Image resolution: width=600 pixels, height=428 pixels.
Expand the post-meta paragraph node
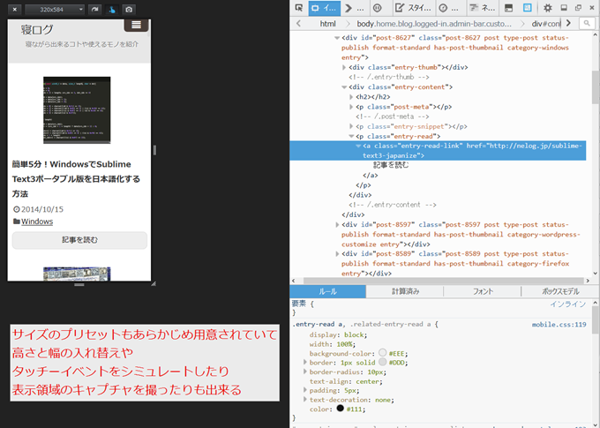pyautogui.click(x=351, y=107)
